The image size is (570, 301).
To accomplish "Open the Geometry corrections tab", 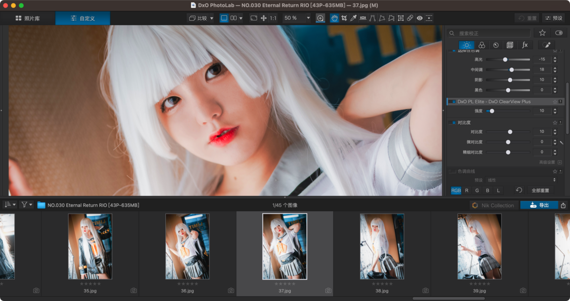I will (x=510, y=45).
